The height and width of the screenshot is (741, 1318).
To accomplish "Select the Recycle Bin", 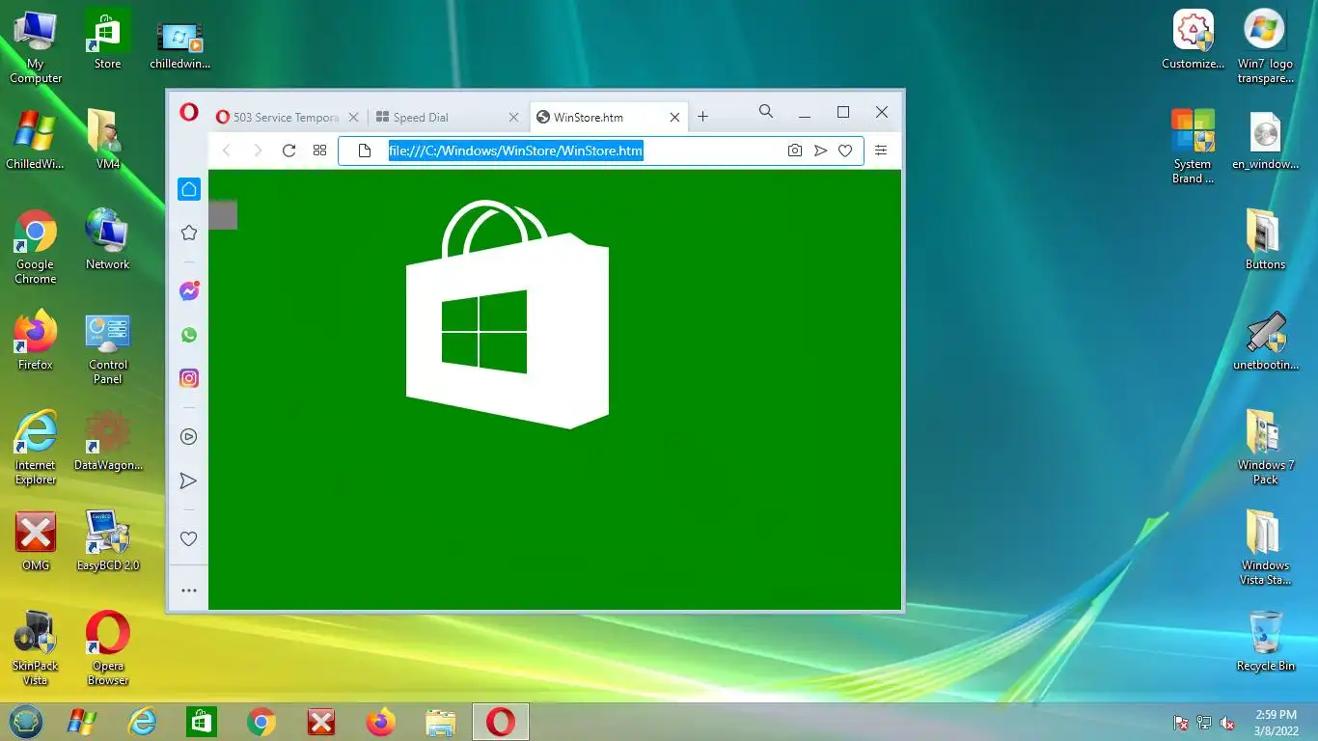I will tap(1265, 642).
